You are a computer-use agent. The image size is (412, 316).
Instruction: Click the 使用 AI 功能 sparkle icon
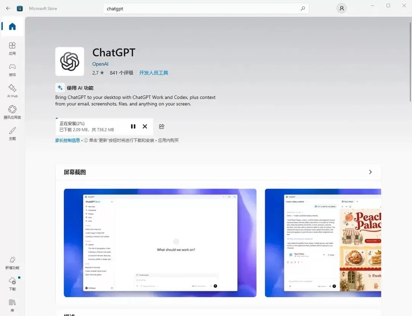pyautogui.click(x=60, y=87)
